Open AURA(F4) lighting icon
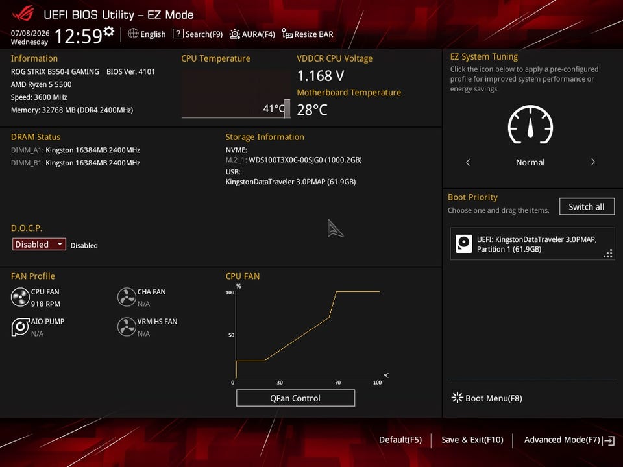 [x=235, y=34]
